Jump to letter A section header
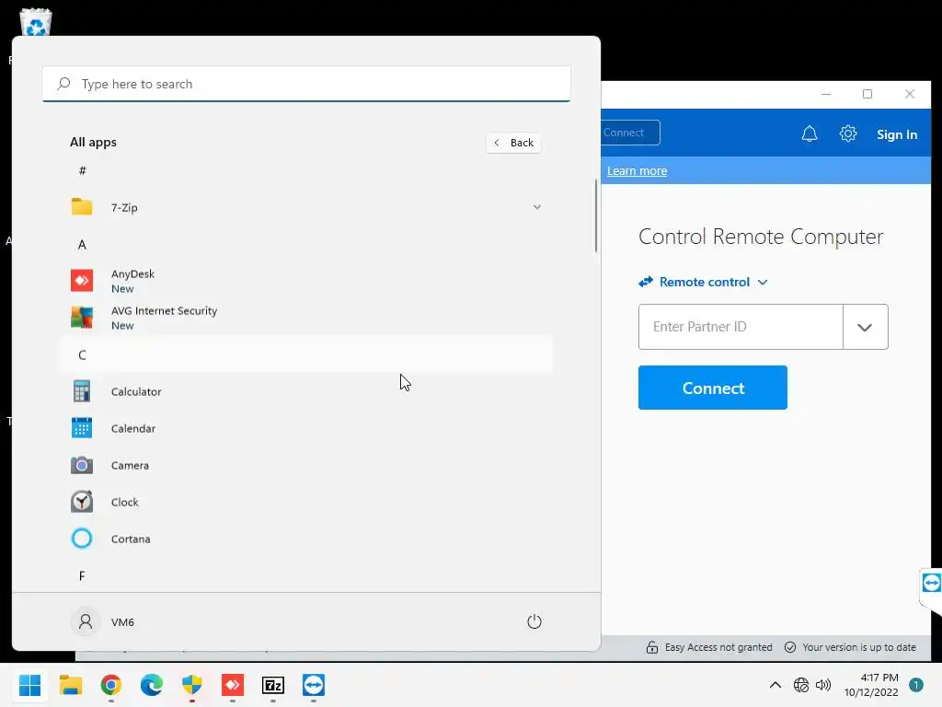Screen dimensions: 942x707 tap(82, 244)
